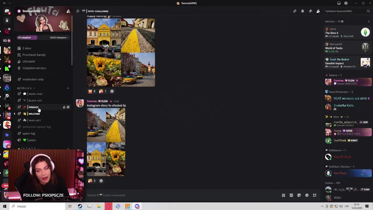Viewport: 373px width, 210px height.
Task: Open The Sims 4 activity card
Action: coord(348,32)
